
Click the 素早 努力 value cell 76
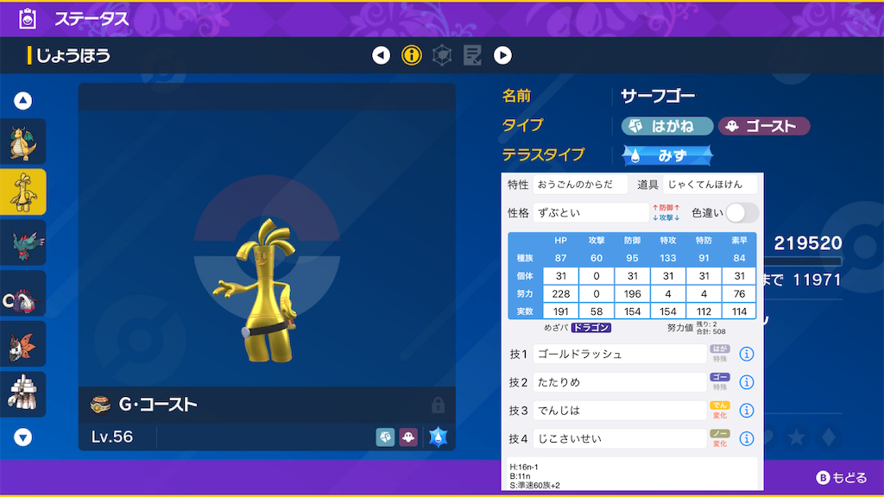[x=739, y=293]
